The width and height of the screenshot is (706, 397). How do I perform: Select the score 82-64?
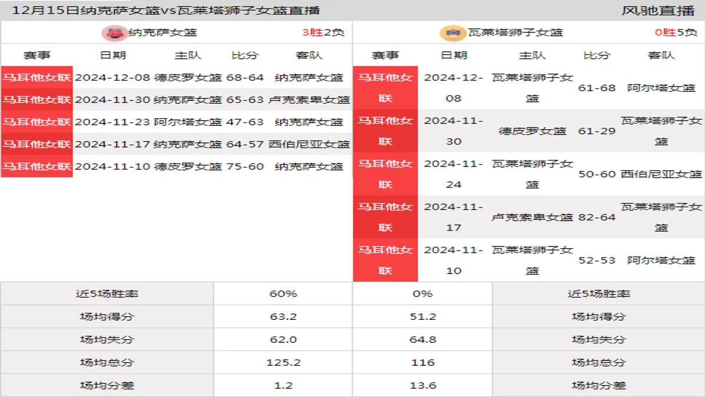coord(597,217)
